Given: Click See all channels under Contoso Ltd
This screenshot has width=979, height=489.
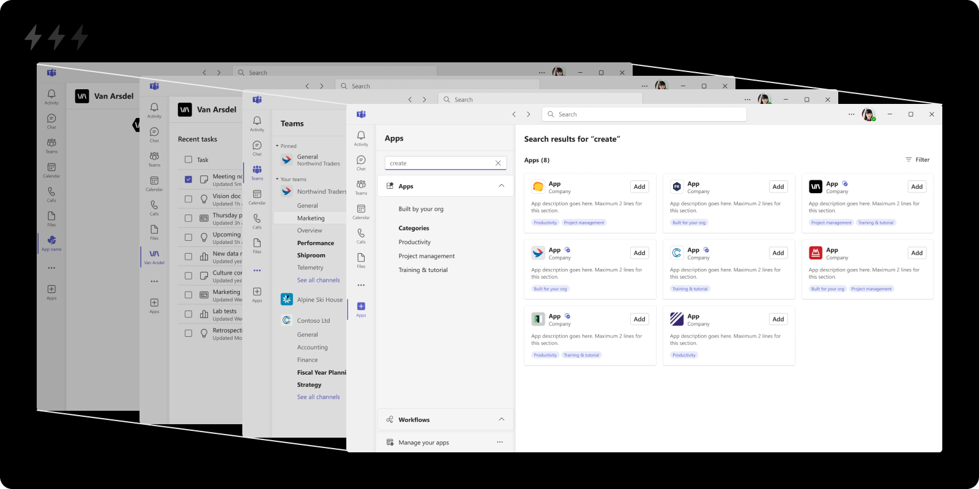Looking at the screenshot, I should pyautogui.click(x=318, y=397).
